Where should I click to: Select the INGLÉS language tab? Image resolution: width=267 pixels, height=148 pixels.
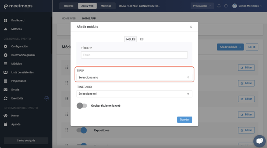click(x=130, y=39)
